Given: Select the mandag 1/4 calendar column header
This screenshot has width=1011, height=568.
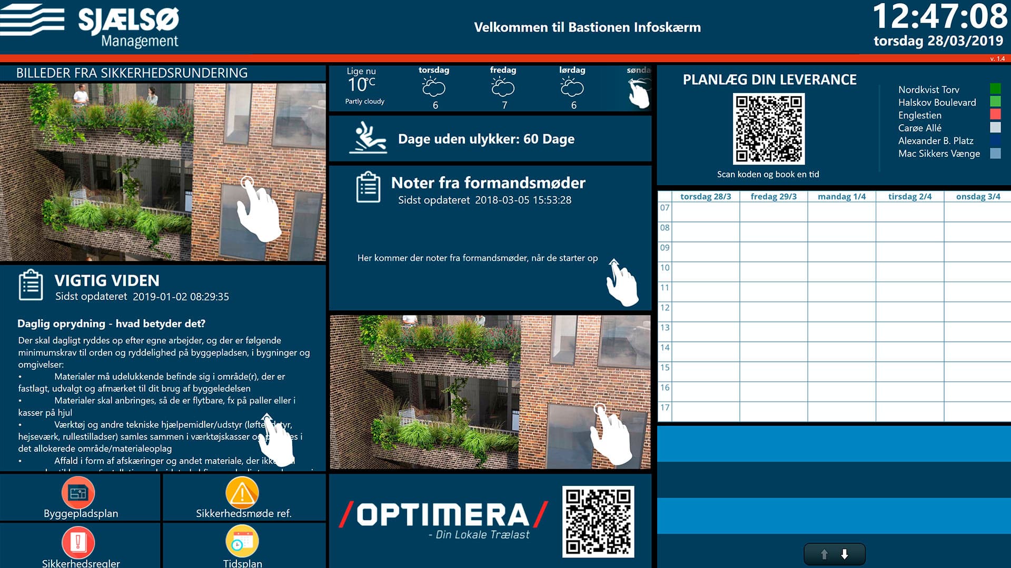Looking at the screenshot, I should (841, 196).
